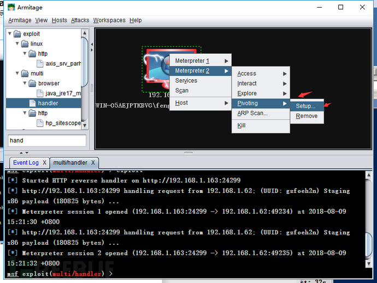Click the Armitage application title icon
Image resolution: width=377 pixels, height=283 pixels.
pos(11,8)
